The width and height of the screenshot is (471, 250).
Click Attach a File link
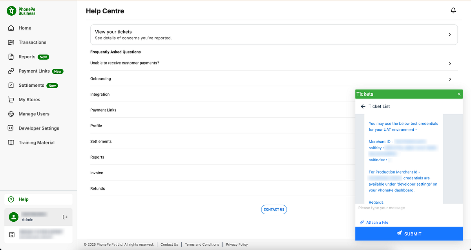pos(377,223)
